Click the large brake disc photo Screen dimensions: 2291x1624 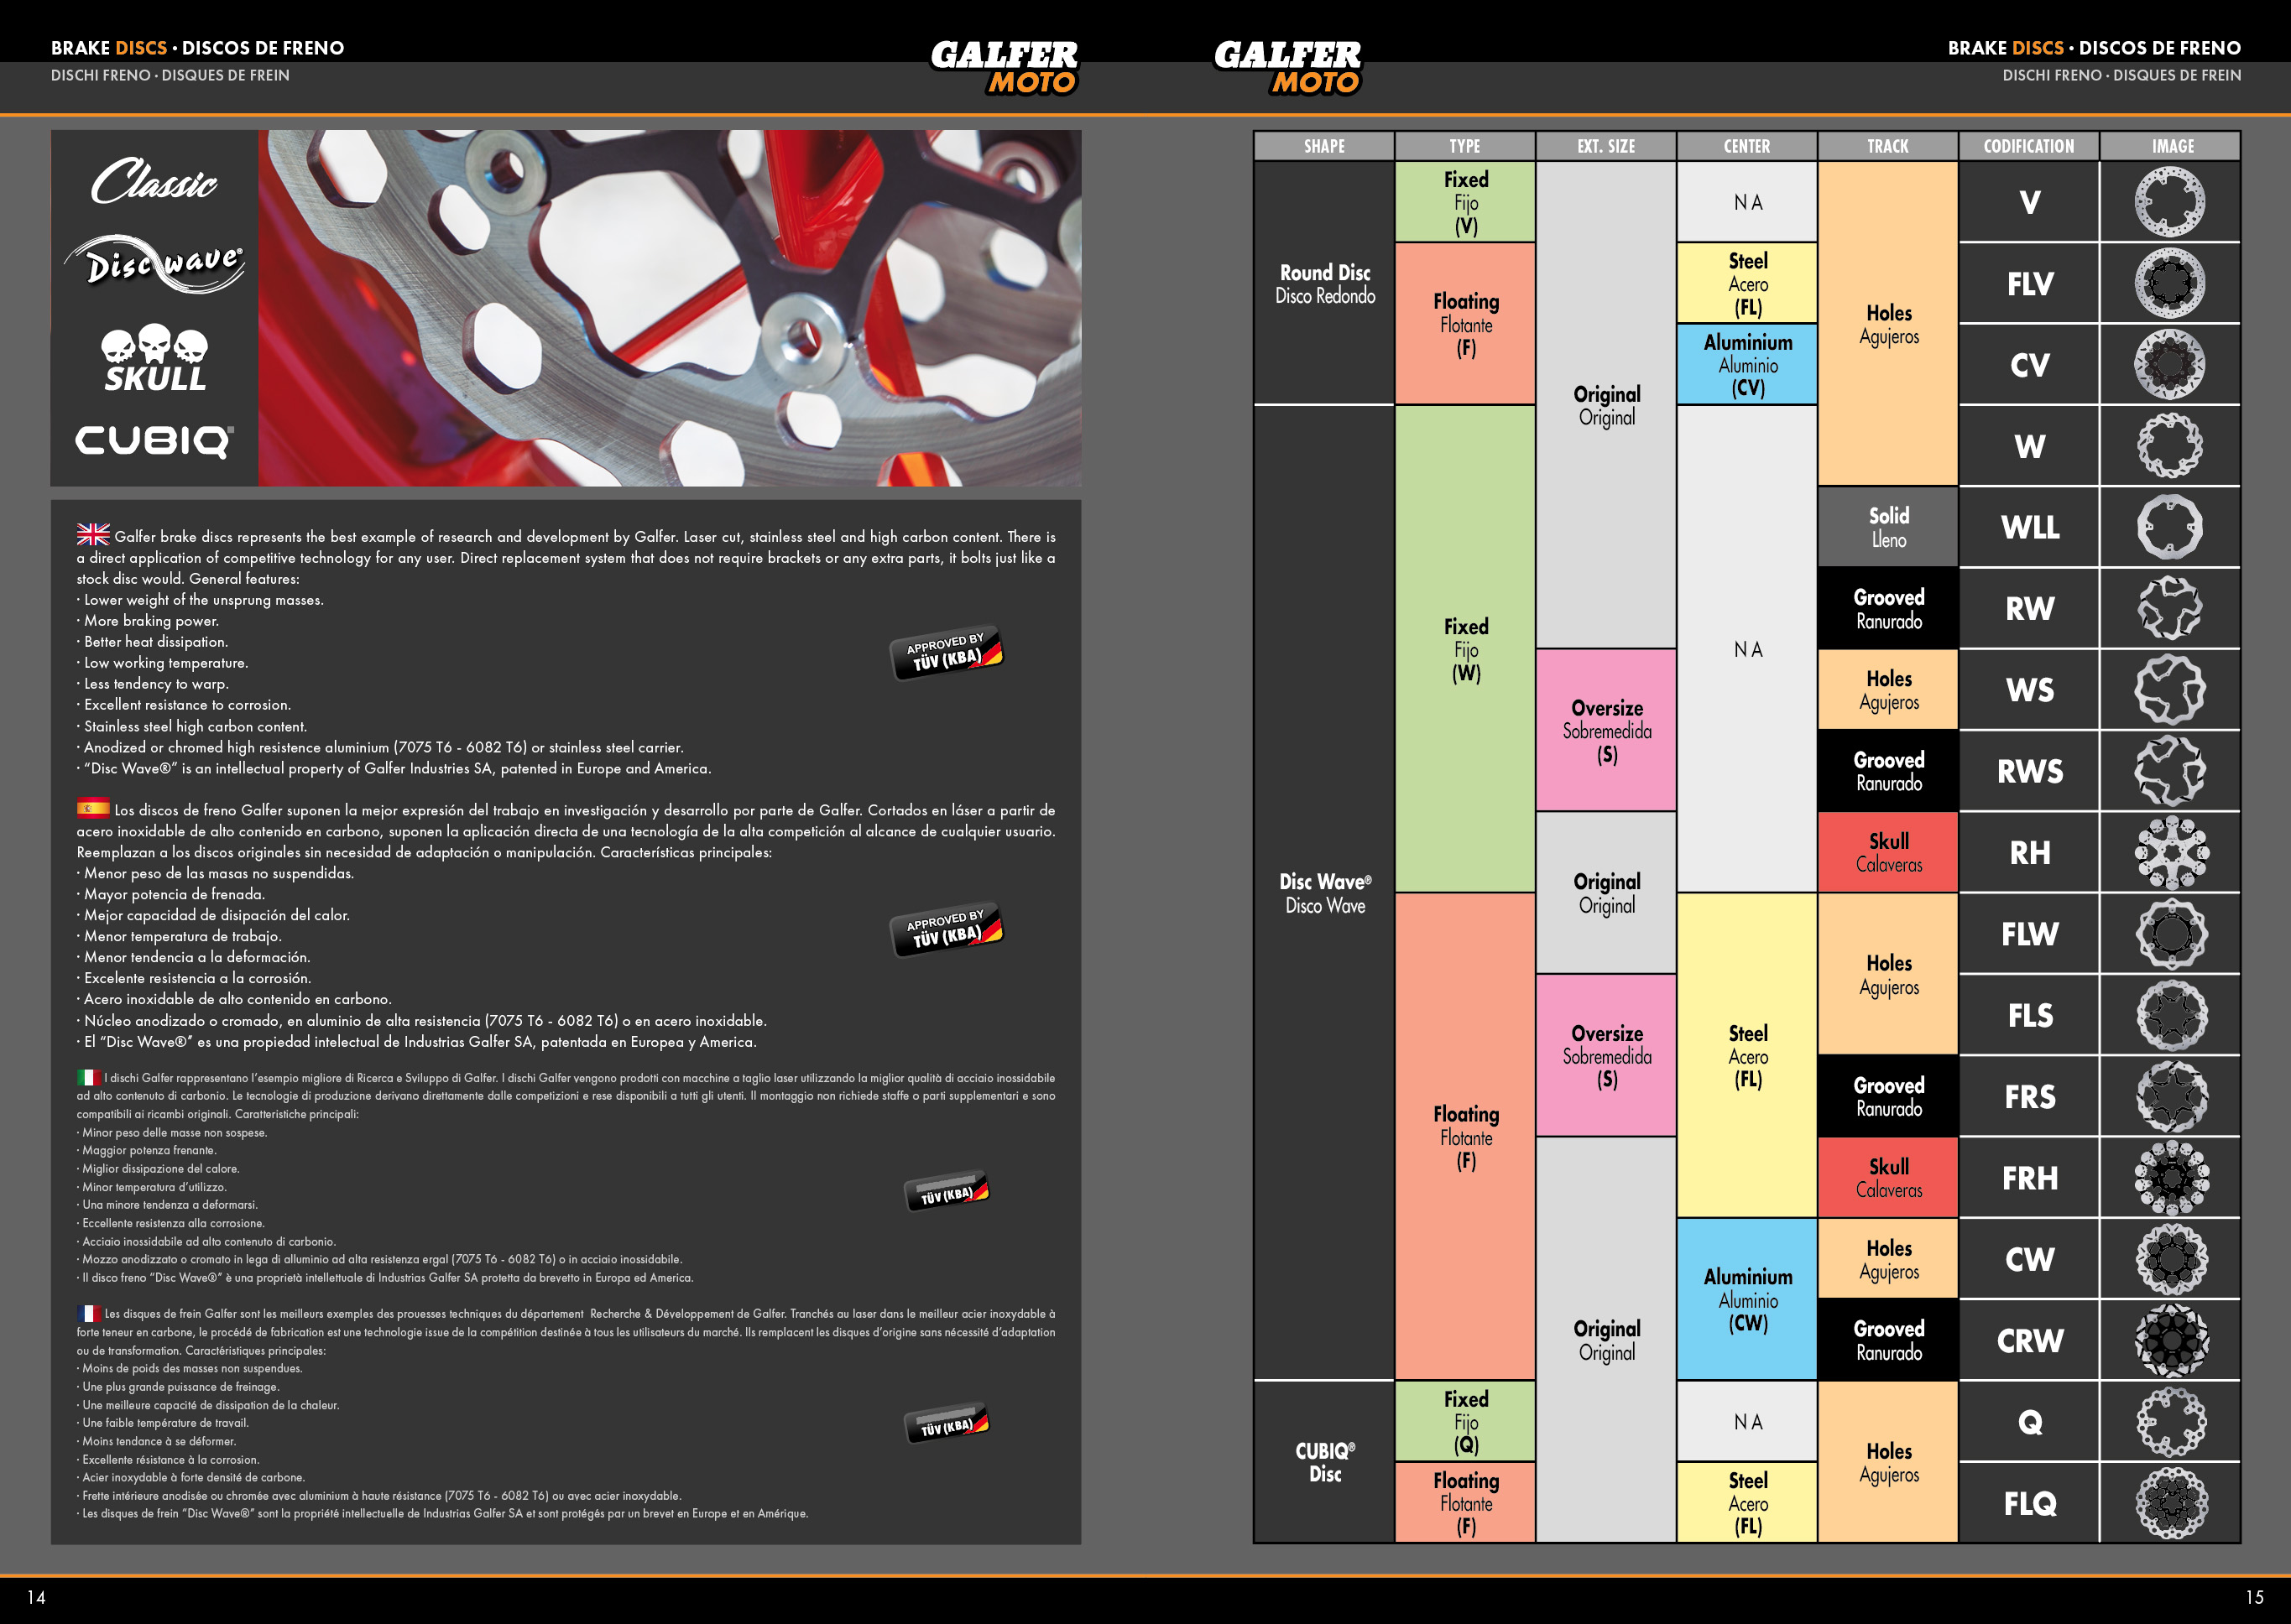[668, 308]
